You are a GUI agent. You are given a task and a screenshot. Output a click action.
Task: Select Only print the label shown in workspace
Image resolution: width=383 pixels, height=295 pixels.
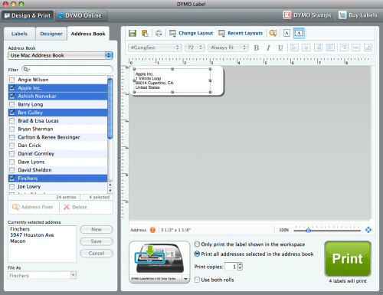coord(197,244)
